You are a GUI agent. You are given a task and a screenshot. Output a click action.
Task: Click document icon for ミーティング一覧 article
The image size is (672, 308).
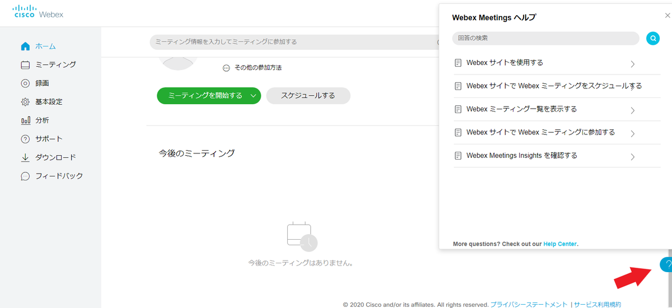[x=458, y=109]
